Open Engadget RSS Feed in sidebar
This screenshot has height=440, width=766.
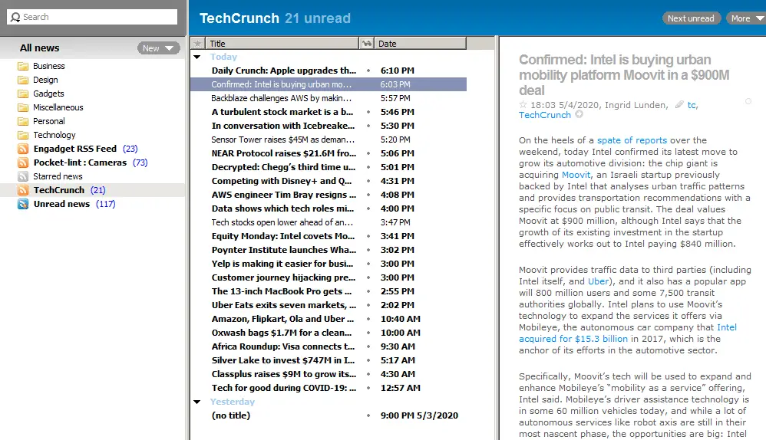74,149
